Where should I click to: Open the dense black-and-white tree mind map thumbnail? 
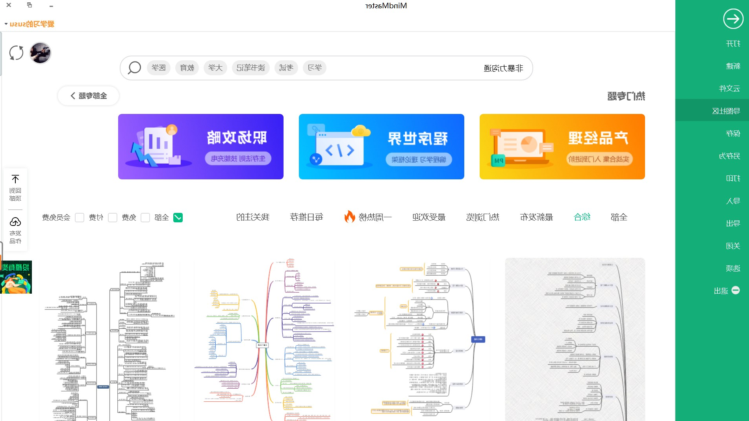[x=109, y=339]
